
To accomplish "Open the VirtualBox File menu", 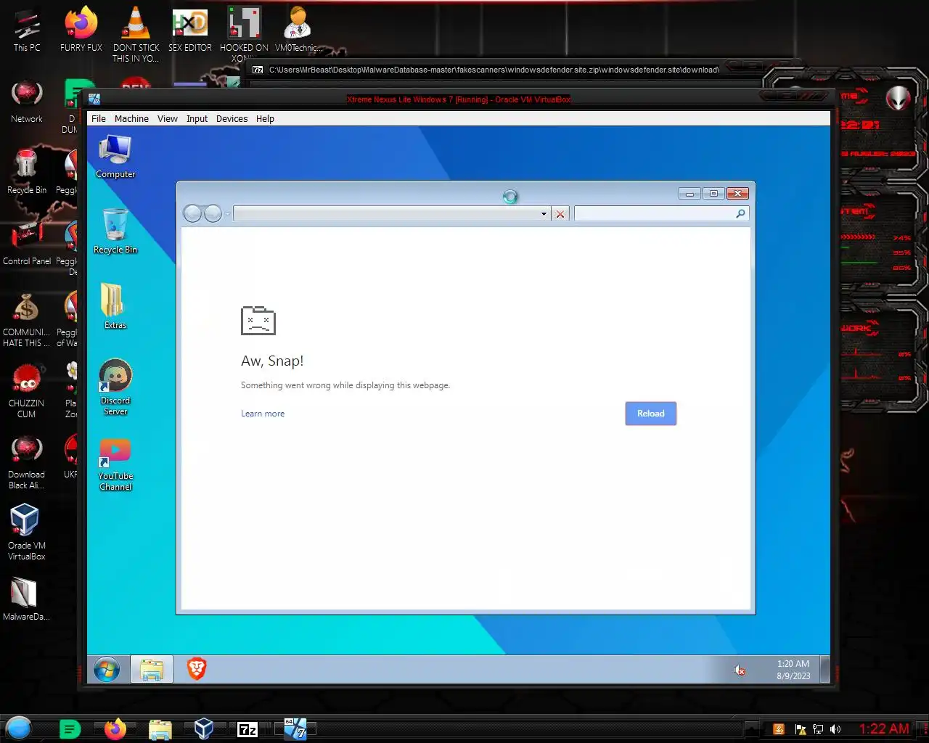I will tap(99, 118).
